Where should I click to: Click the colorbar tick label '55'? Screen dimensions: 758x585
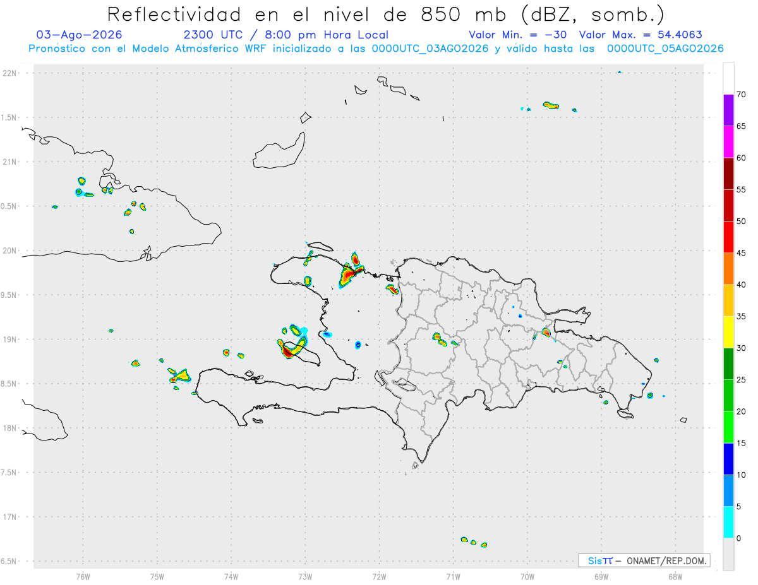pos(742,190)
